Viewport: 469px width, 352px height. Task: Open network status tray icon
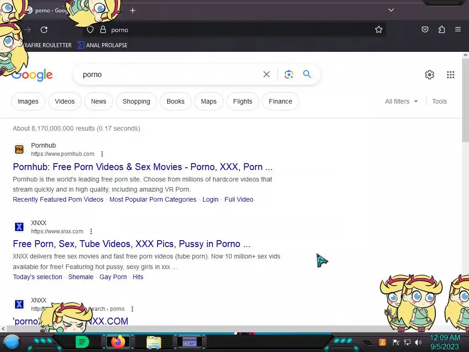(x=407, y=342)
